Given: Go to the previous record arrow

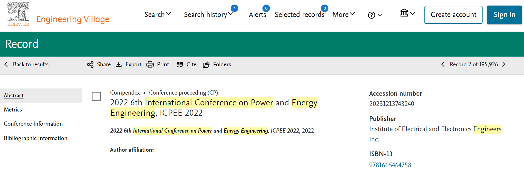Looking at the screenshot, I should (x=443, y=64).
